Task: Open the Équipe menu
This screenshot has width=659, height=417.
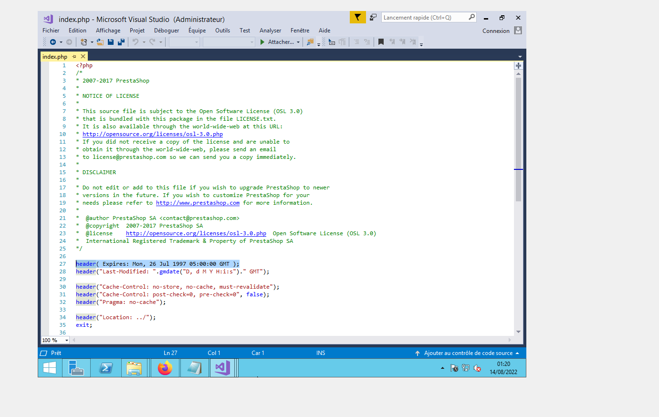Action: [x=197, y=30]
